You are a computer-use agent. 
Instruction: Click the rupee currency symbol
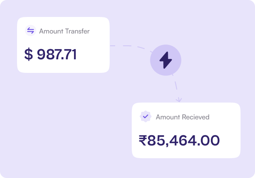(143, 140)
